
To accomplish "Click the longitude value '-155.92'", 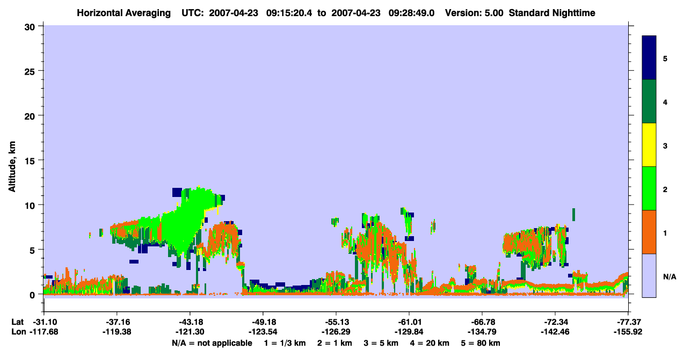I will 628,332.
